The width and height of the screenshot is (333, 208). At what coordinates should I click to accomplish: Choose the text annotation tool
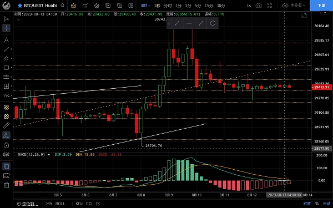6,40
